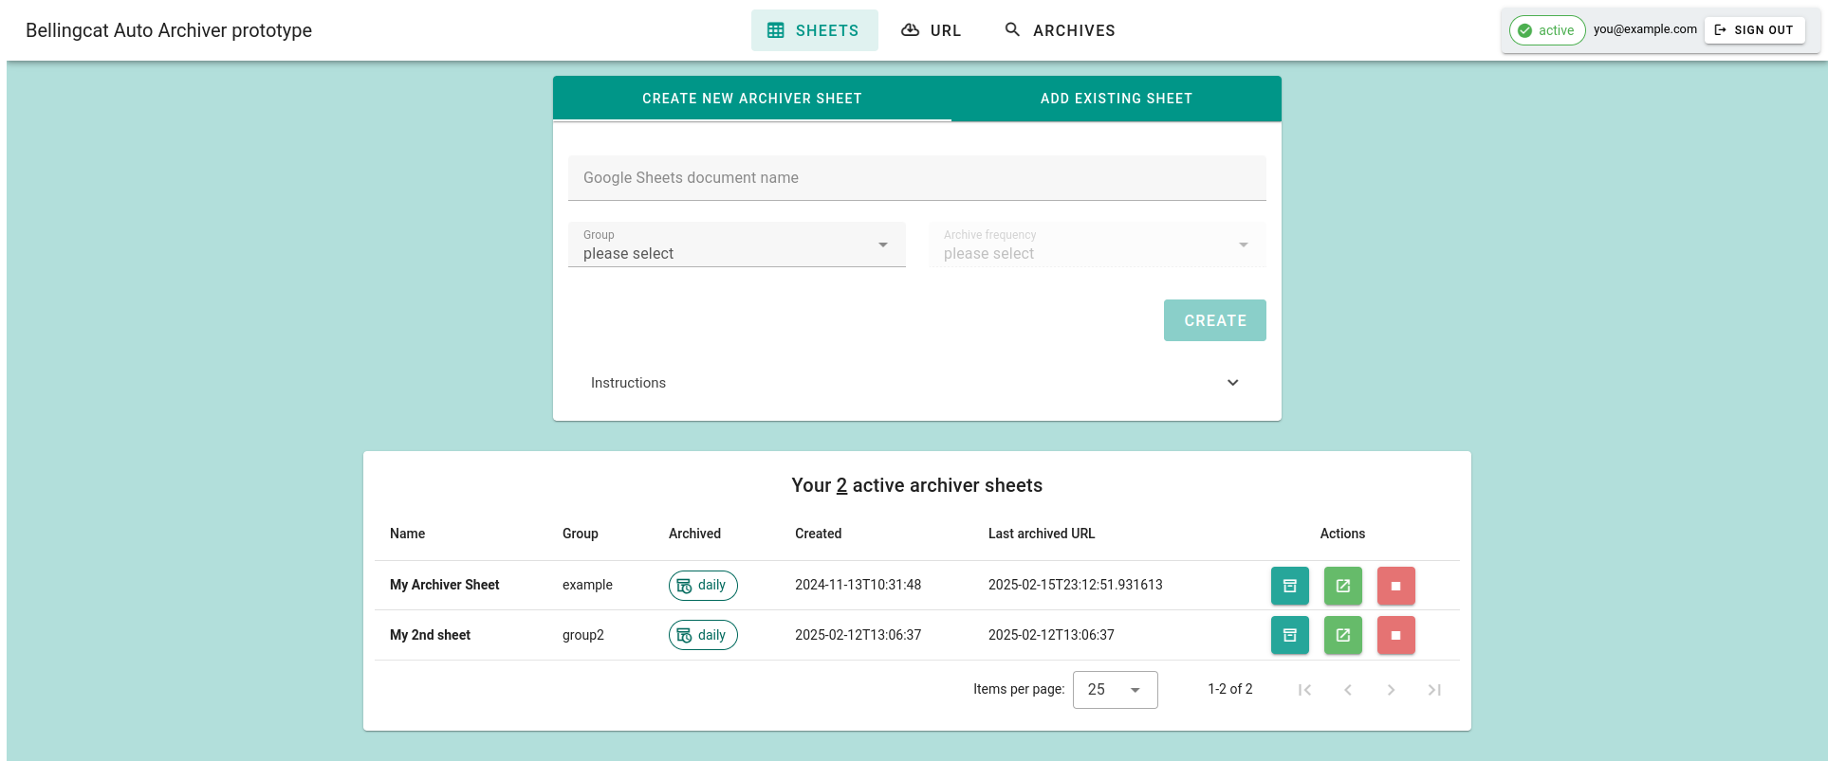Stop archiving My 2nd sheet red button
The width and height of the screenshot is (1828, 761).
(x=1395, y=635)
